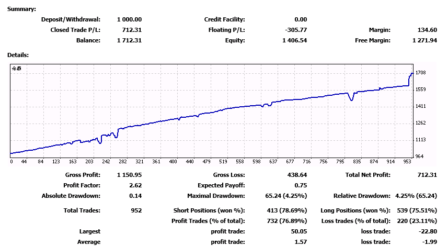Image resolution: width=448 pixels, height=246 pixels.
Task: Click the 637 x-axis label
Action: (x=273, y=162)
